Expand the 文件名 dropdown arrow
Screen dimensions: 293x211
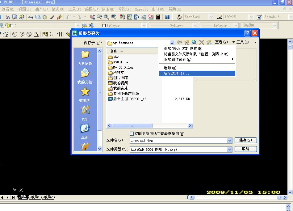click(x=229, y=140)
